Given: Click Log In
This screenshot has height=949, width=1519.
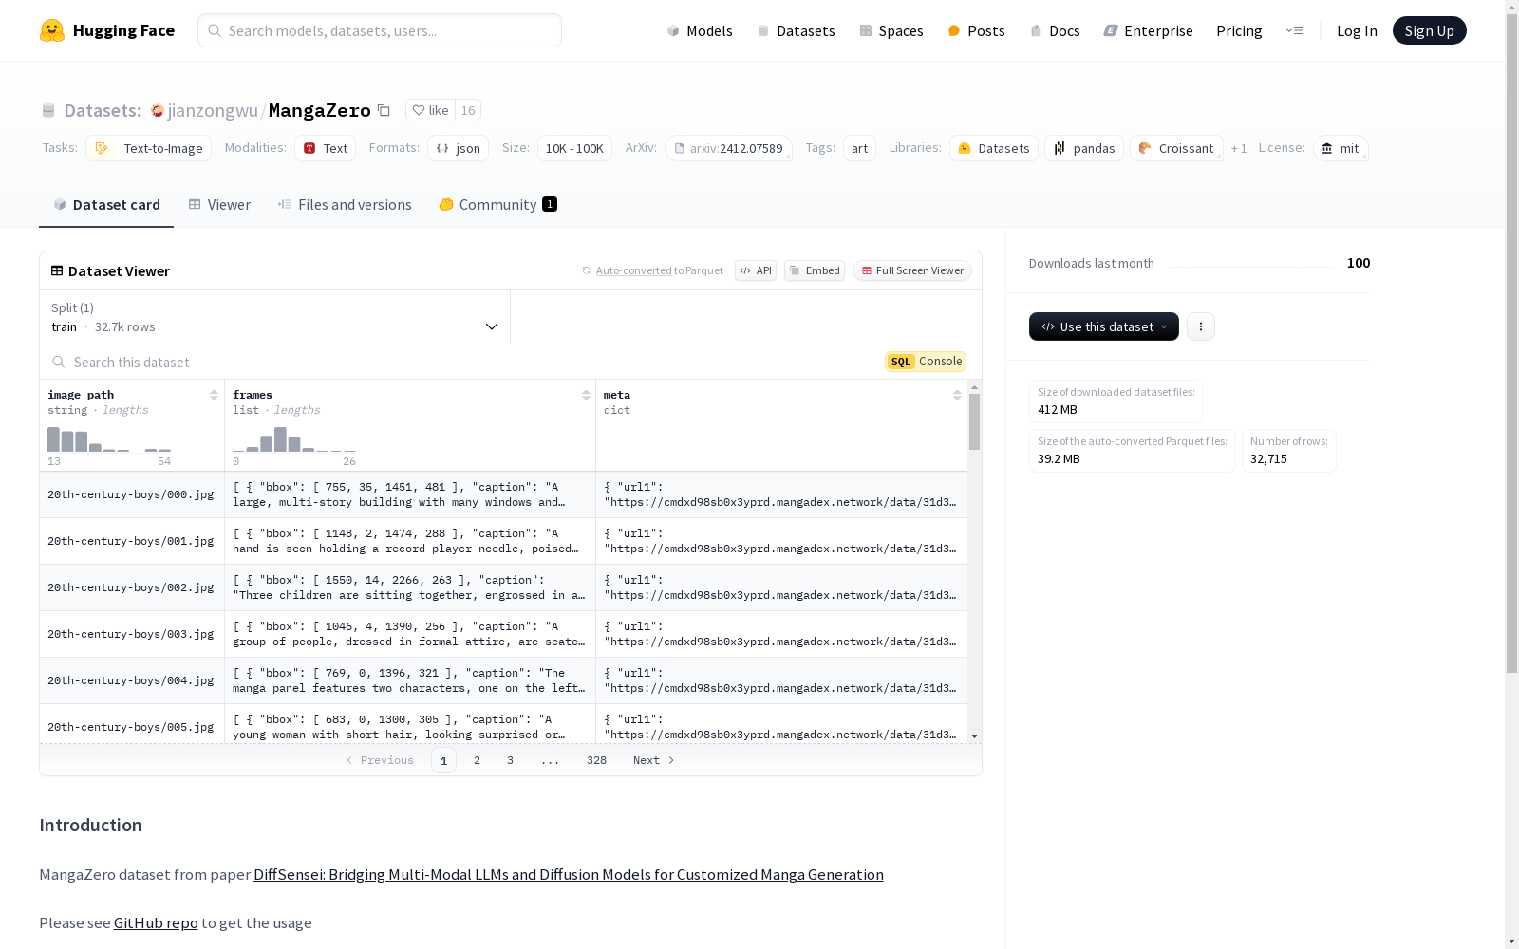Looking at the screenshot, I should (1357, 30).
